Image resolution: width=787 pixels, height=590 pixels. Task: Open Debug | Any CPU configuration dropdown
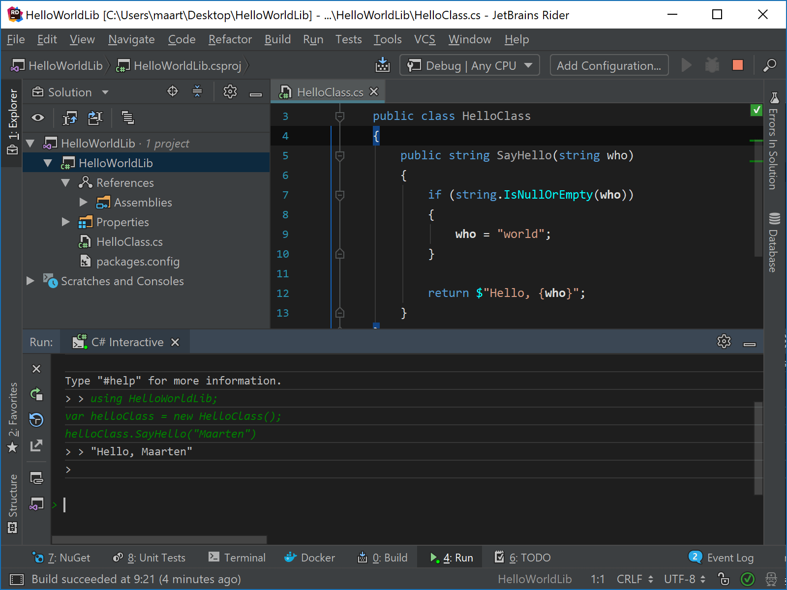pyautogui.click(x=470, y=65)
